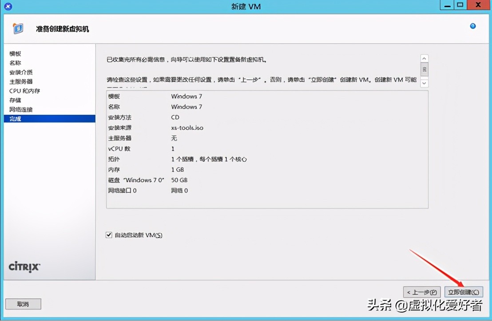
Task: Click the scroll down arrow of the description box
Action: click(x=424, y=83)
